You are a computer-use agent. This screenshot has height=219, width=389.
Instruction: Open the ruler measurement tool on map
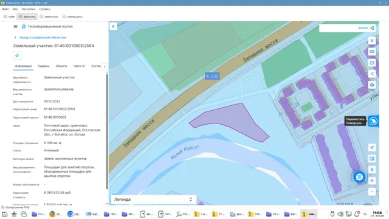pyautogui.click(x=372, y=52)
